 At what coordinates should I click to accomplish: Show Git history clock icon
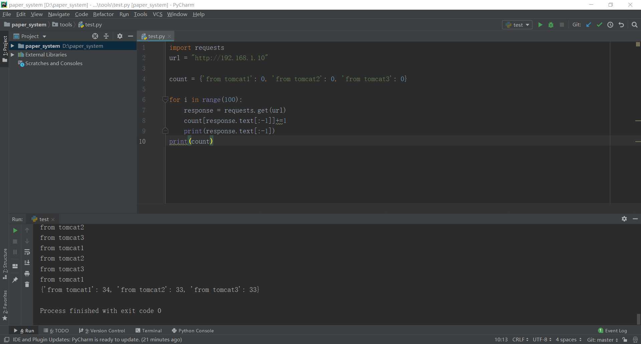[x=610, y=25]
